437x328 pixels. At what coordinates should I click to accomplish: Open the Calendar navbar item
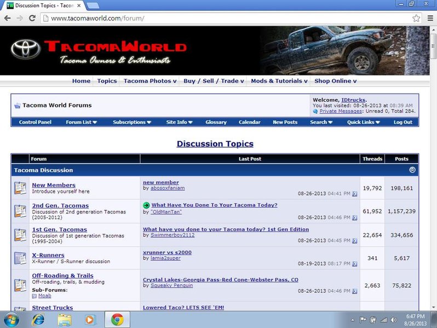249,122
